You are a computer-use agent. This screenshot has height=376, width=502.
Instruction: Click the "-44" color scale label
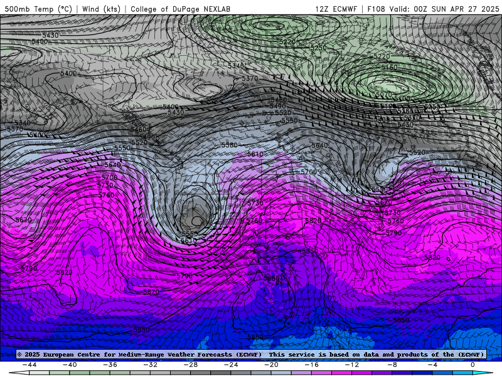(29, 365)
